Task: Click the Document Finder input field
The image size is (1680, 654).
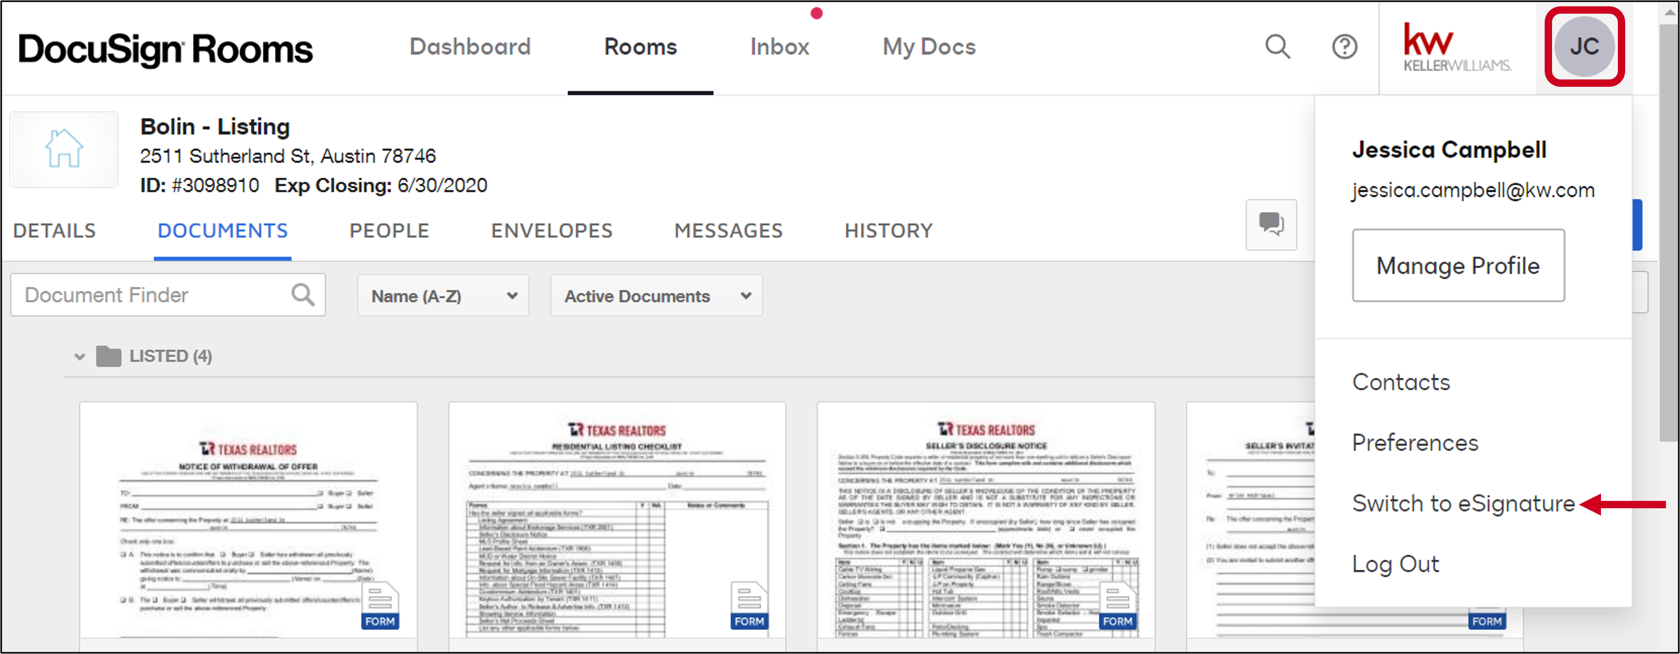Action: (x=168, y=295)
